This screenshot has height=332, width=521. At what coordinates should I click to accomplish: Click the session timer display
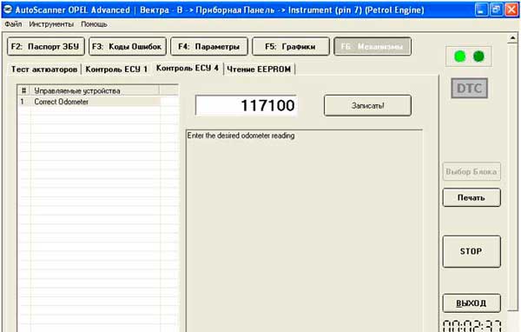pos(472,326)
